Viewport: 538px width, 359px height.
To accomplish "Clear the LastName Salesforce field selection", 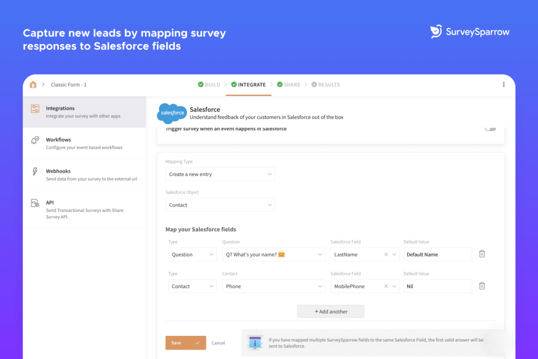I will (386, 255).
